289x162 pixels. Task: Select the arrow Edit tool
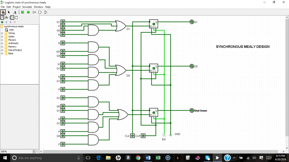click(9, 12)
